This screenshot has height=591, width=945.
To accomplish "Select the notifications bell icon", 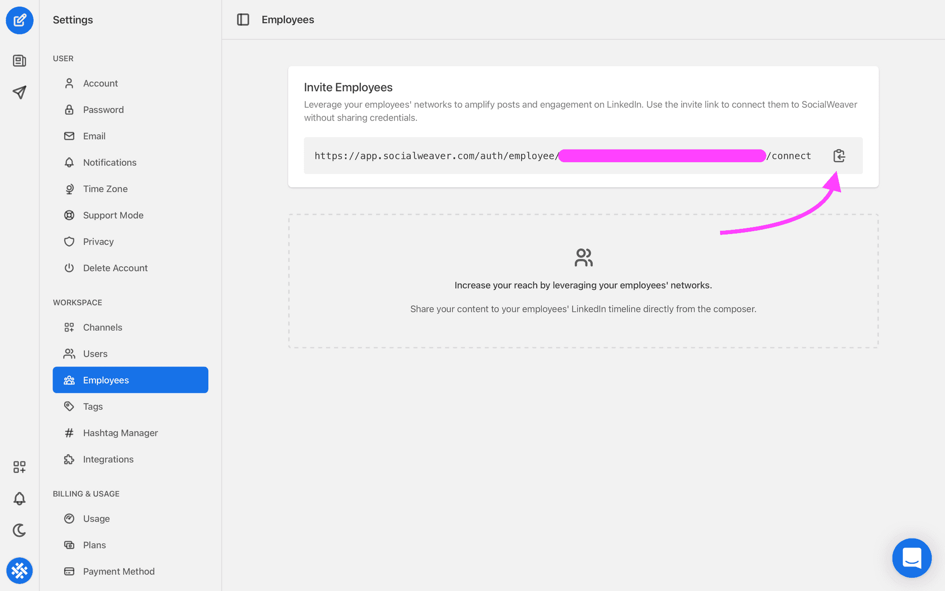I will point(19,498).
